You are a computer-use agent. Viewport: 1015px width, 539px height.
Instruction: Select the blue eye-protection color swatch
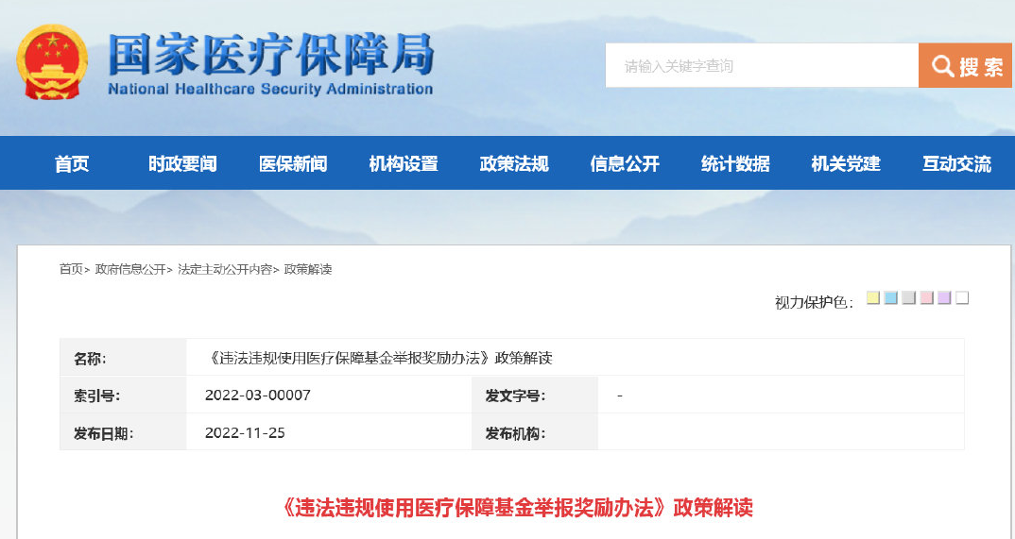(x=890, y=298)
